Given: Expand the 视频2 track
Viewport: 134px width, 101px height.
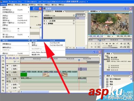Looking at the screenshot, I should [x=12, y=69].
